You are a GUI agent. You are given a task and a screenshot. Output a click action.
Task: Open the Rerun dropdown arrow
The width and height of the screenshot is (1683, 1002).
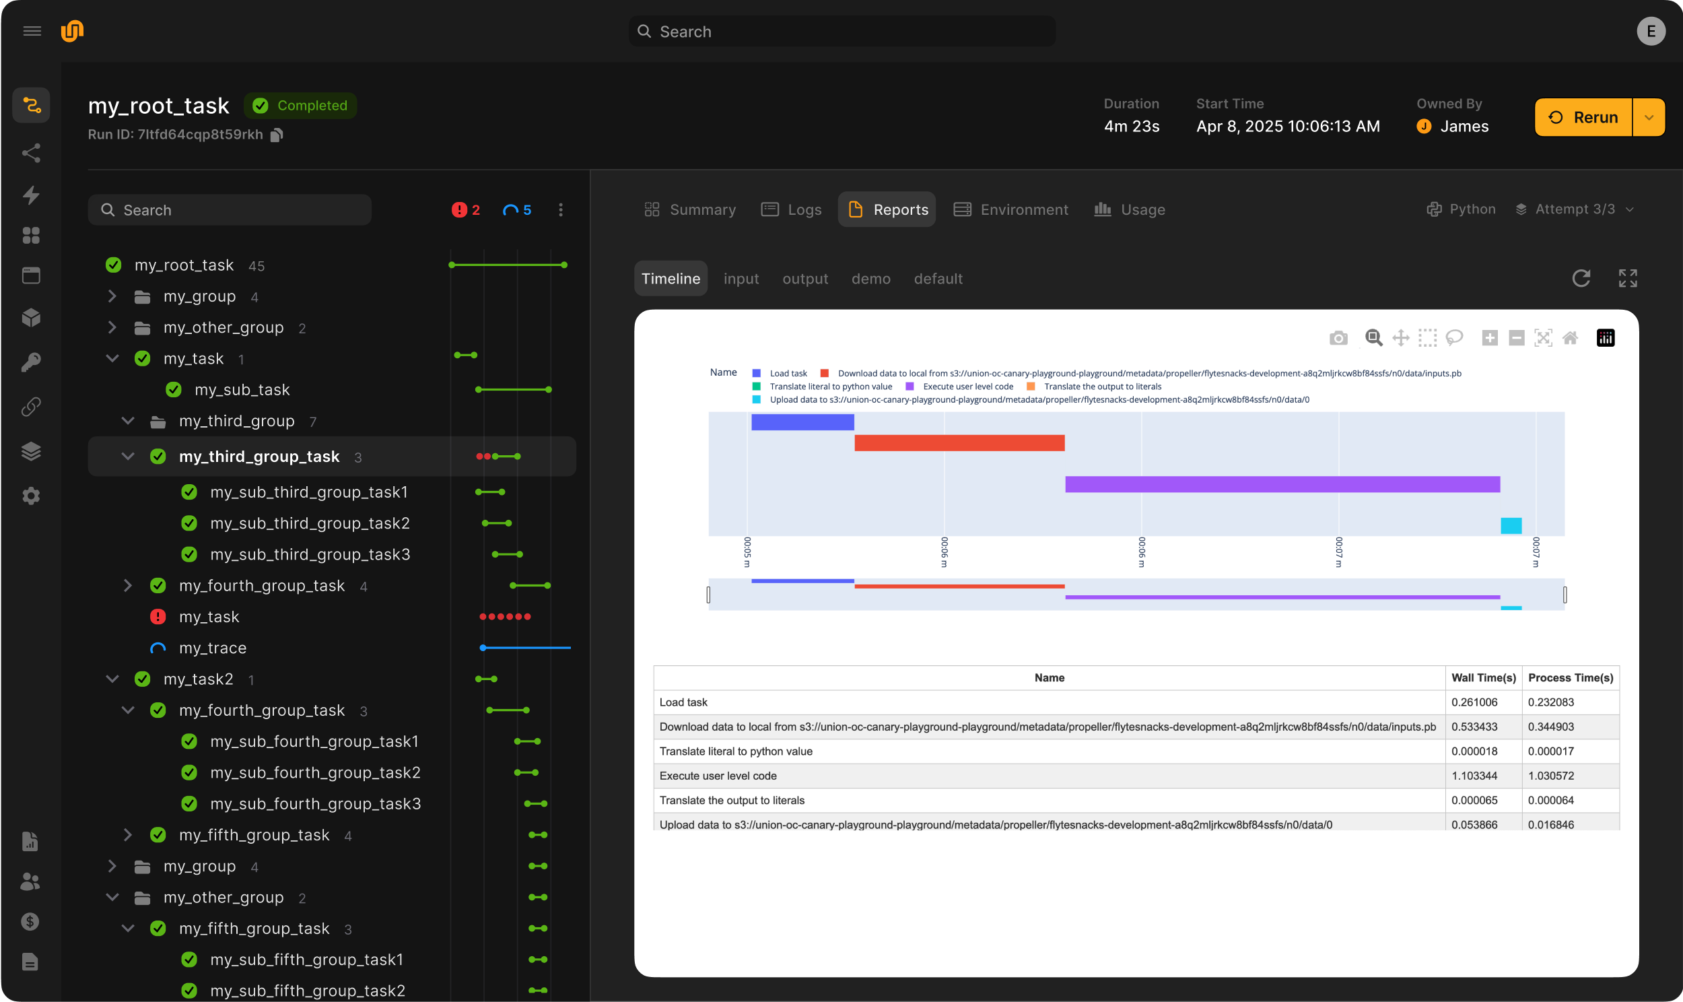(1649, 117)
